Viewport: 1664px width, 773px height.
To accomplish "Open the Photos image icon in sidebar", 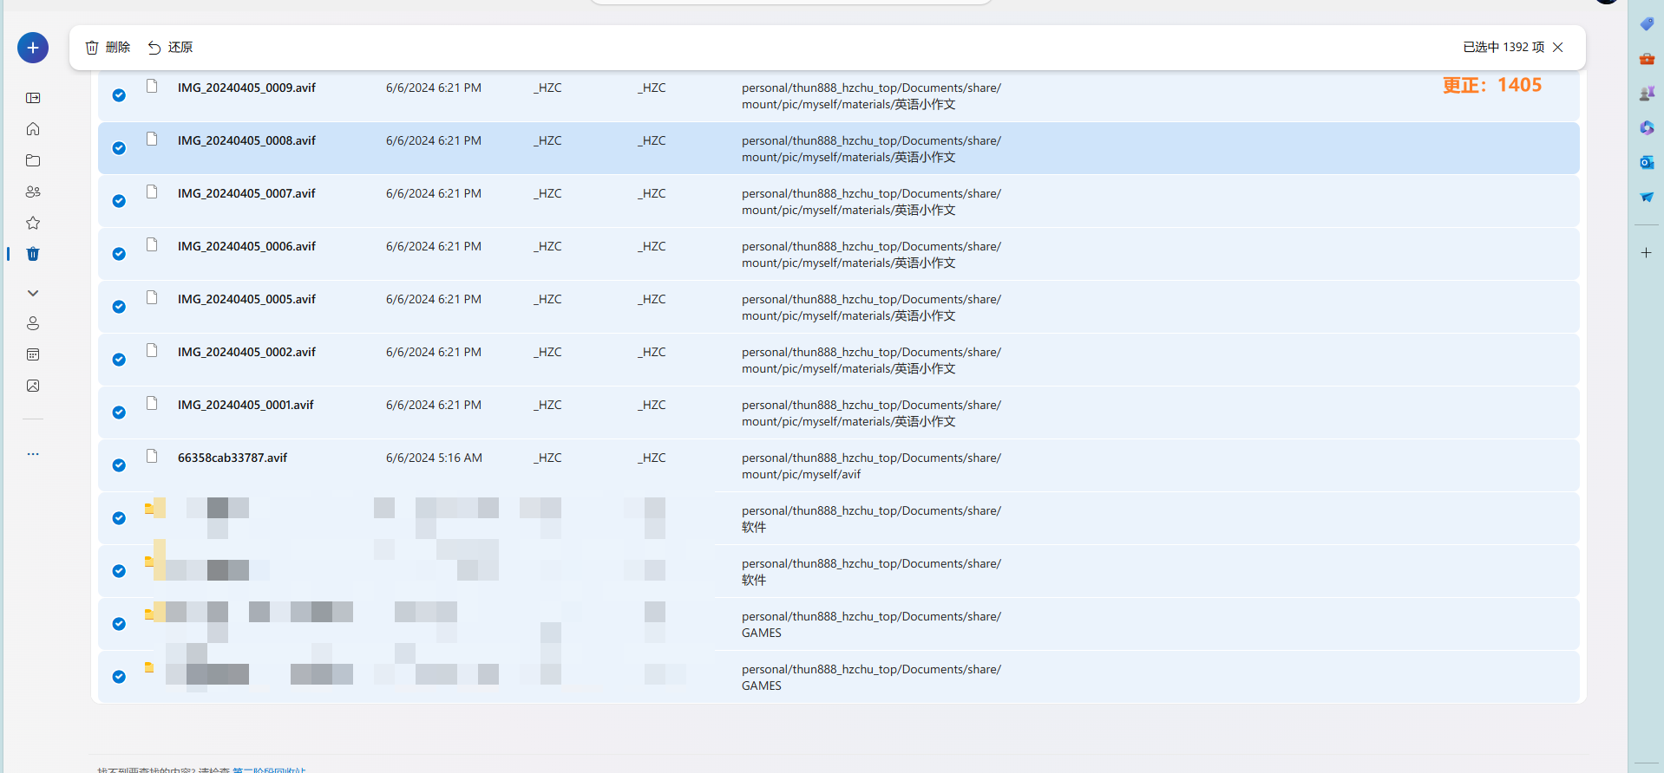I will (33, 386).
